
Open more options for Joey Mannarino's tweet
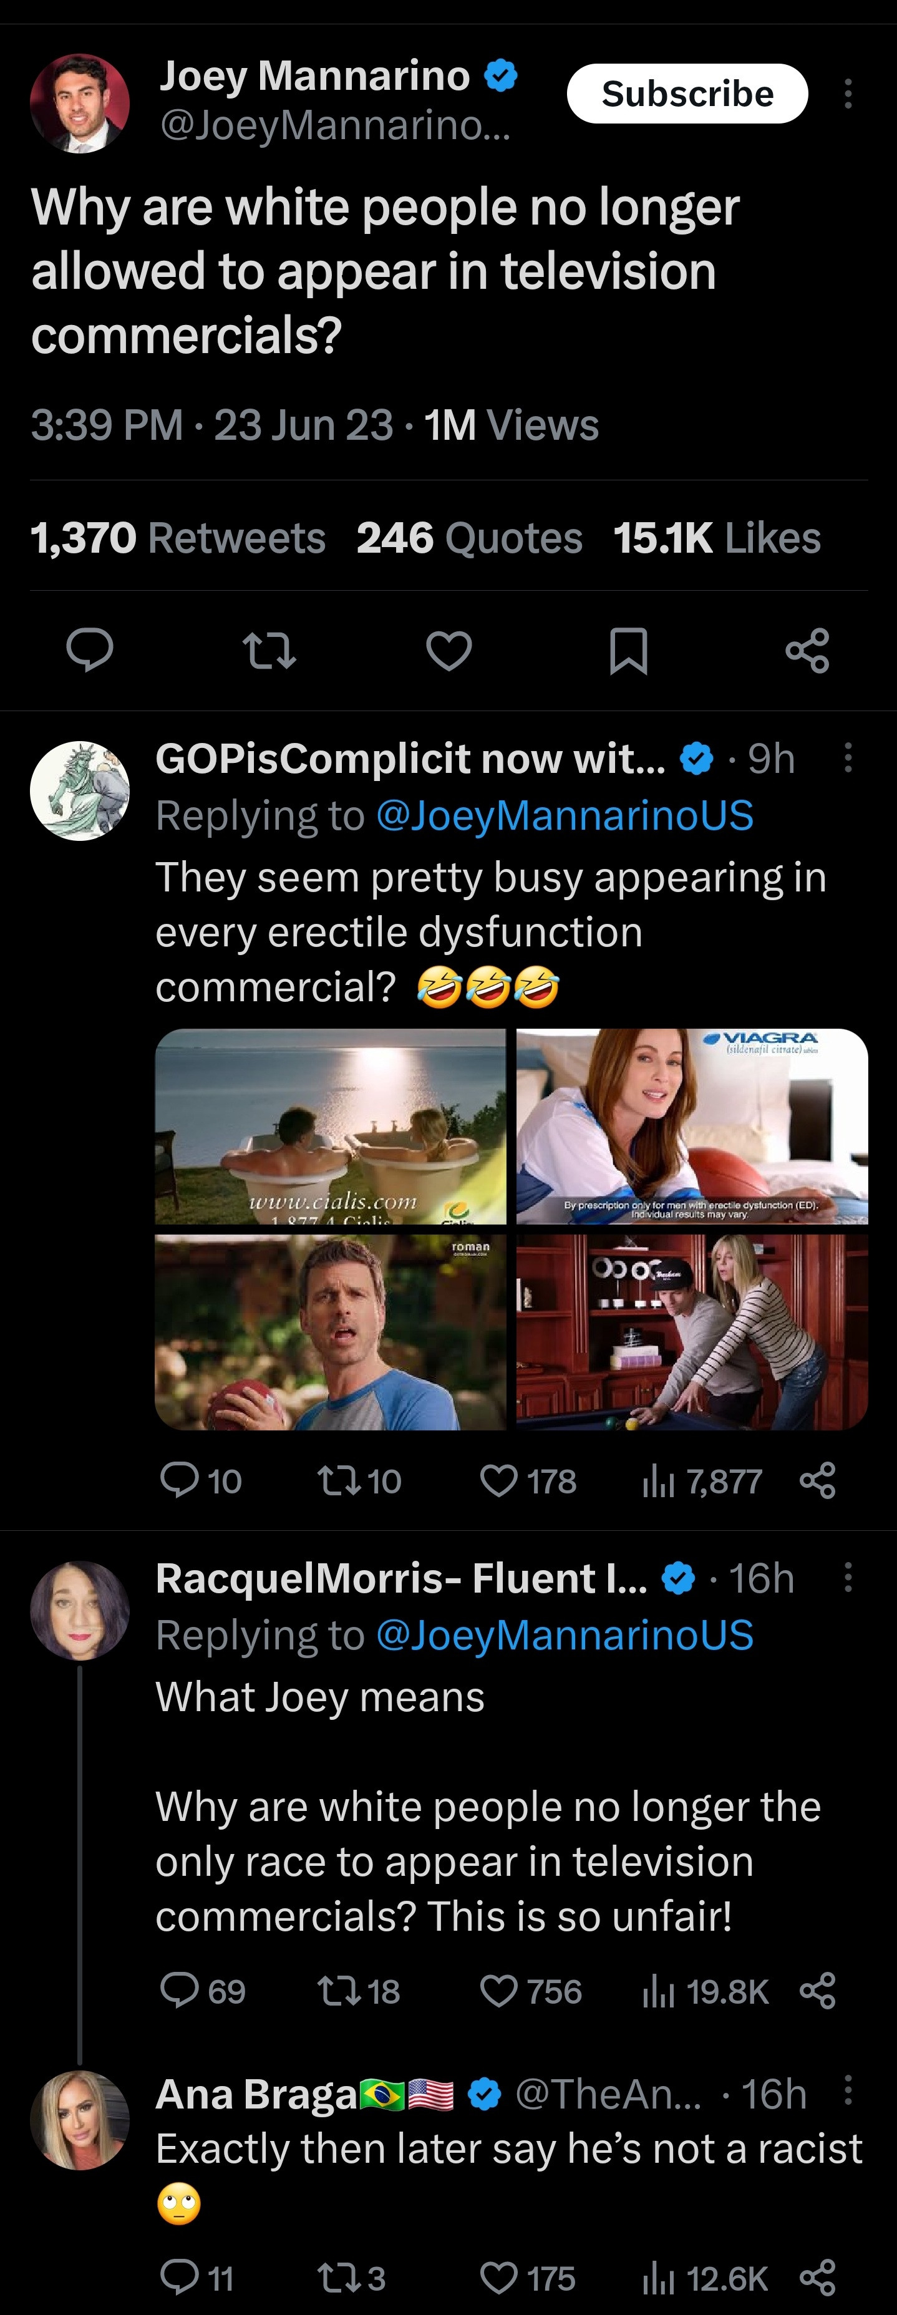click(848, 94)
